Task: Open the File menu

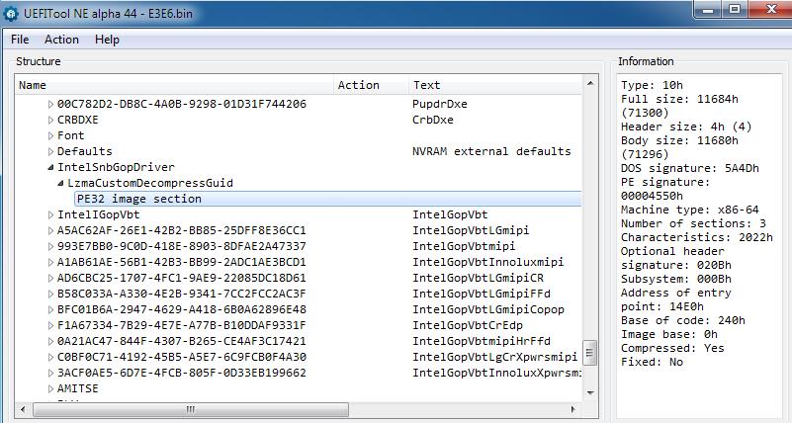Action: [20, 40]
